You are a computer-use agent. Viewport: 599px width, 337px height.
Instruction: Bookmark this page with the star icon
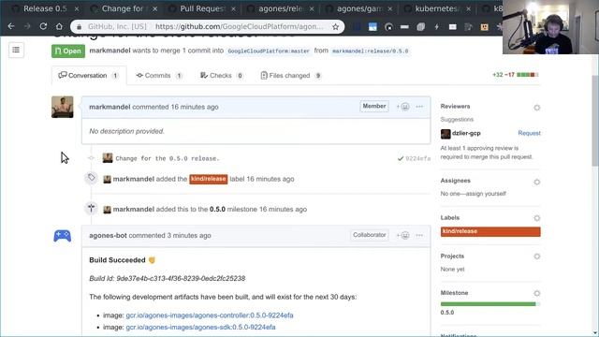[335, 27]
